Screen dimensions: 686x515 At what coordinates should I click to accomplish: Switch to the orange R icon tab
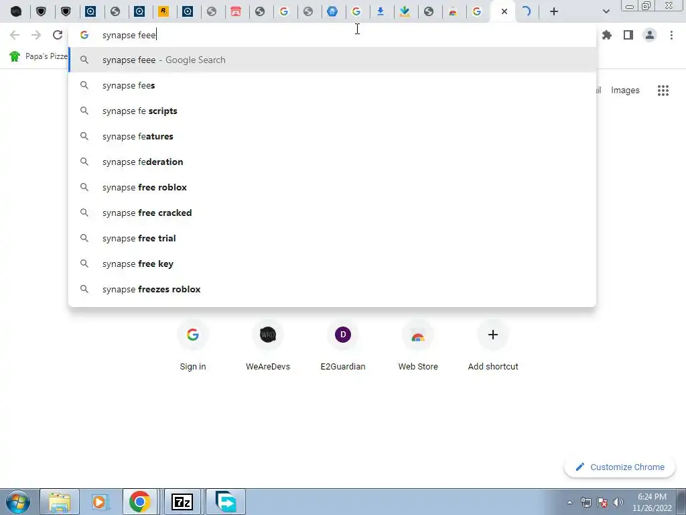[163, 11]
